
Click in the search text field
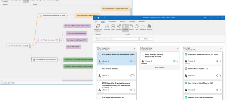coord(117,39)
